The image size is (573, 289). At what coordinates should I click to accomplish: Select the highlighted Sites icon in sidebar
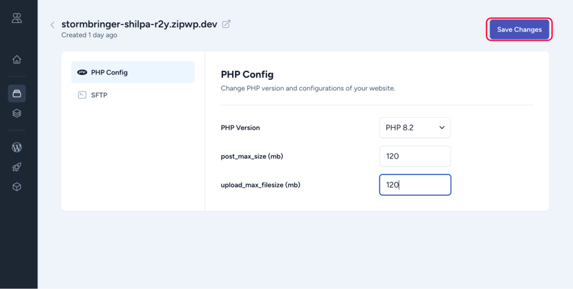click(17, 94)
